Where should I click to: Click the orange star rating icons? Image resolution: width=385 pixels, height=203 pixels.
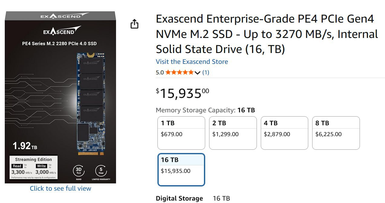179,72
